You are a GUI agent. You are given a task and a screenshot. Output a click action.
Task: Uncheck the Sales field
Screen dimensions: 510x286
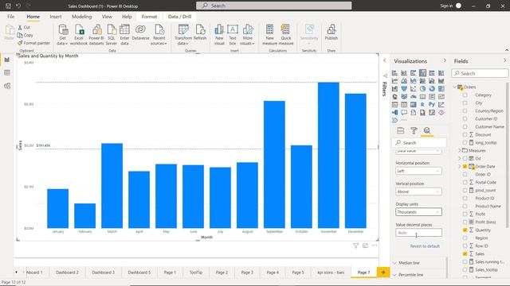tap(465, 253)
